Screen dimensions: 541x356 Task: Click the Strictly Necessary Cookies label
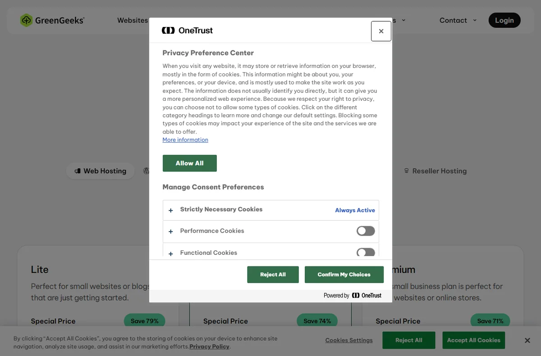(x=221, y=209)
